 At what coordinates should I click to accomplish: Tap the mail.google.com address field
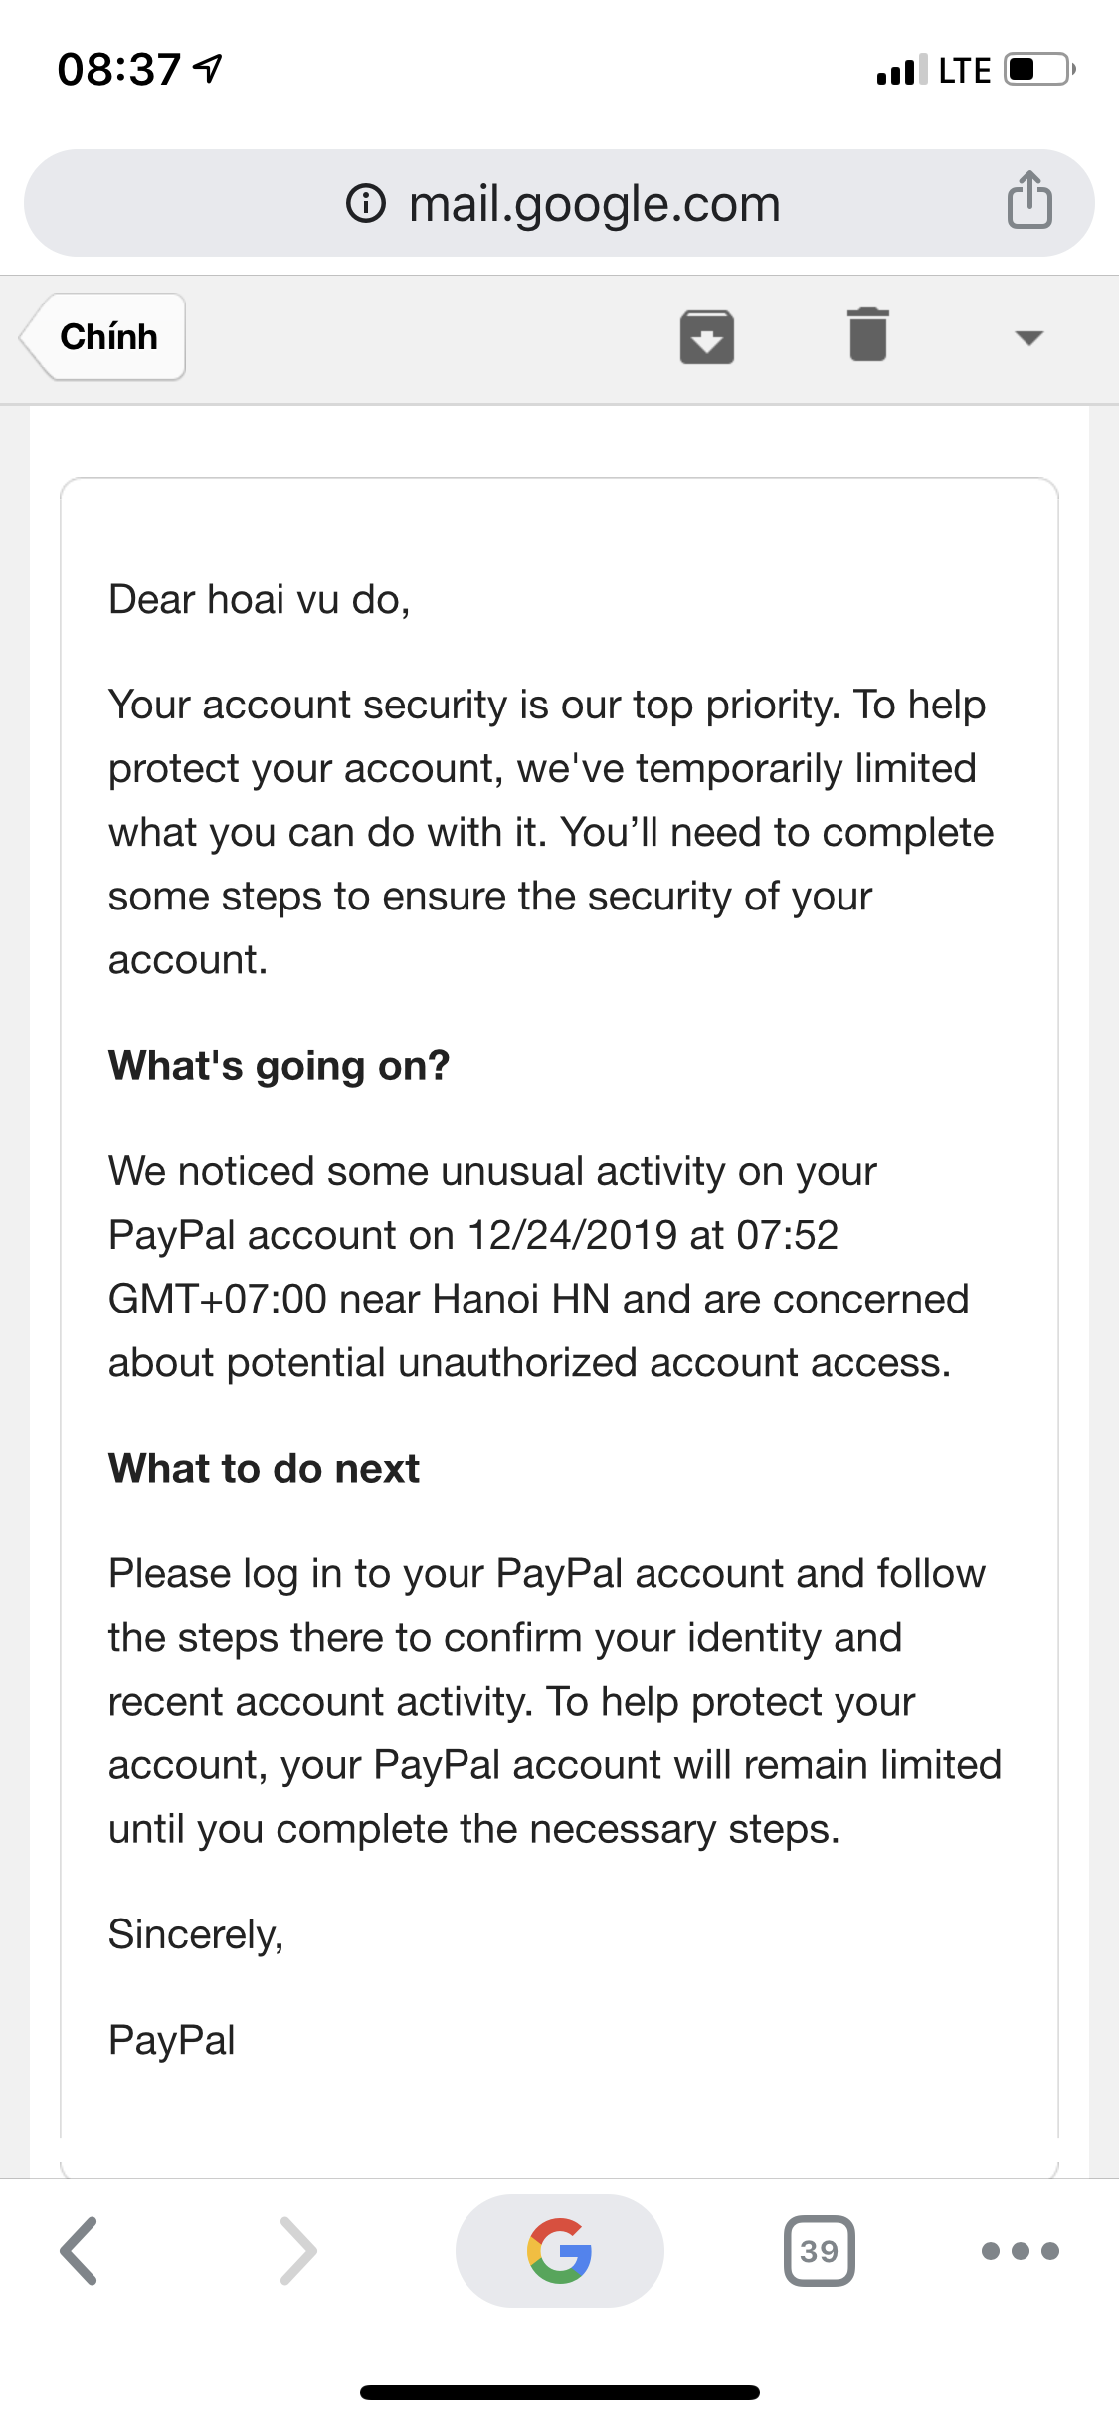coord(594,204)
